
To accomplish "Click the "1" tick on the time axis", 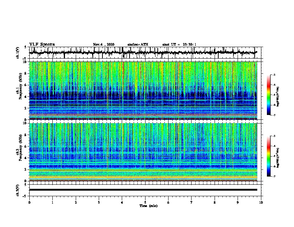I will click(x=52, y=203).
